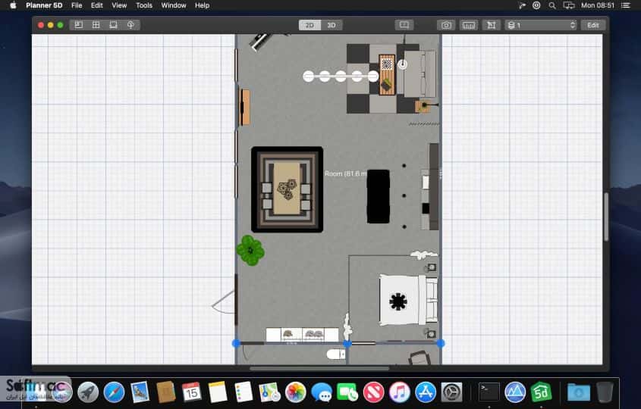641x409 pixels.
Task: Open the Interior furniture tool
Action: pyautogui.click(x=113, y=25)
